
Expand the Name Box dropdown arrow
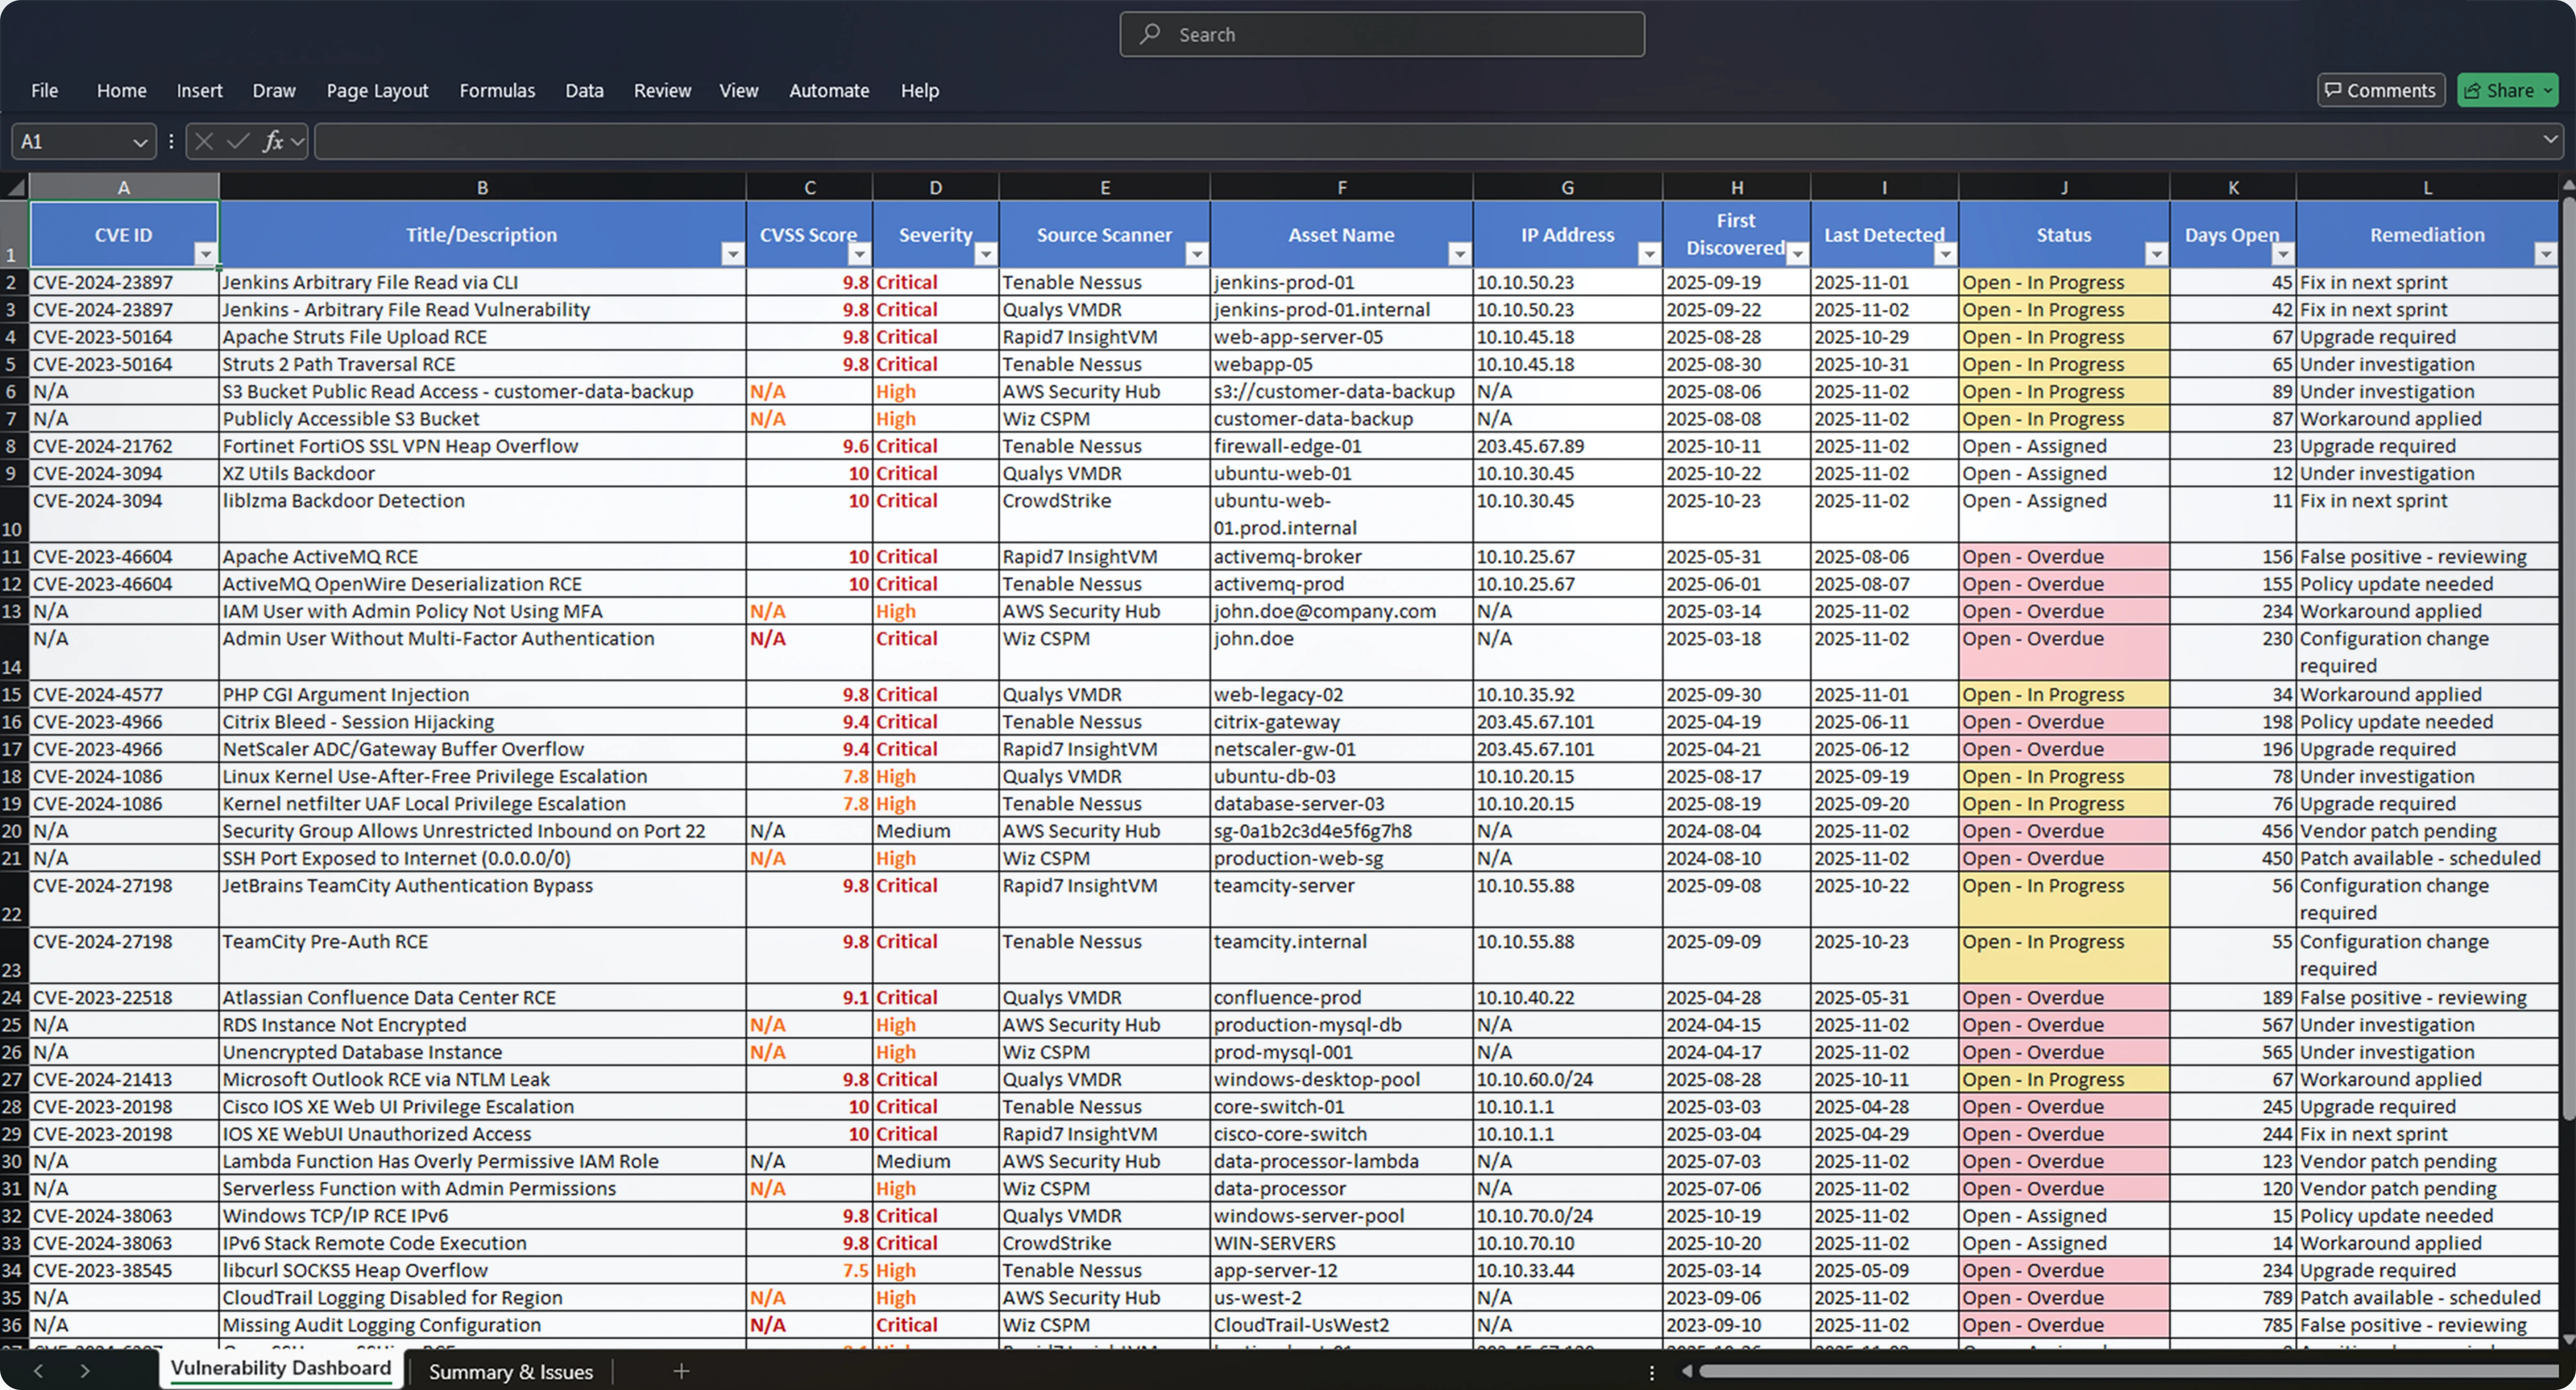140,142
